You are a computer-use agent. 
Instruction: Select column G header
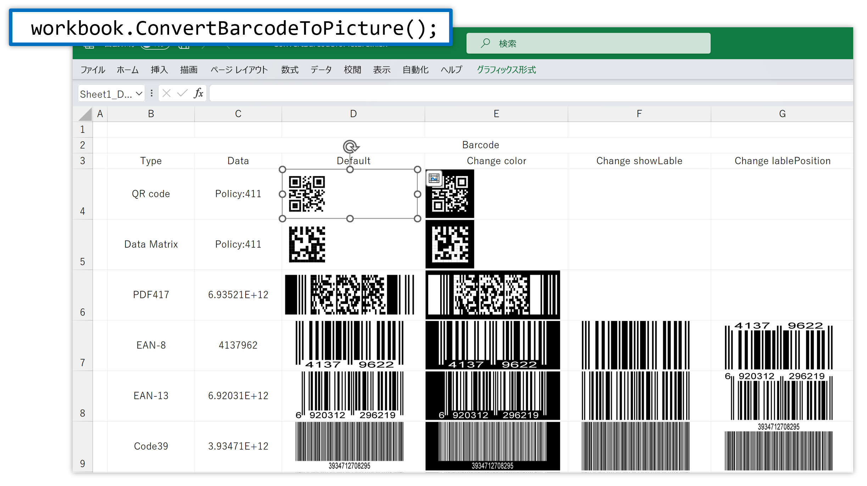(782, 114)
